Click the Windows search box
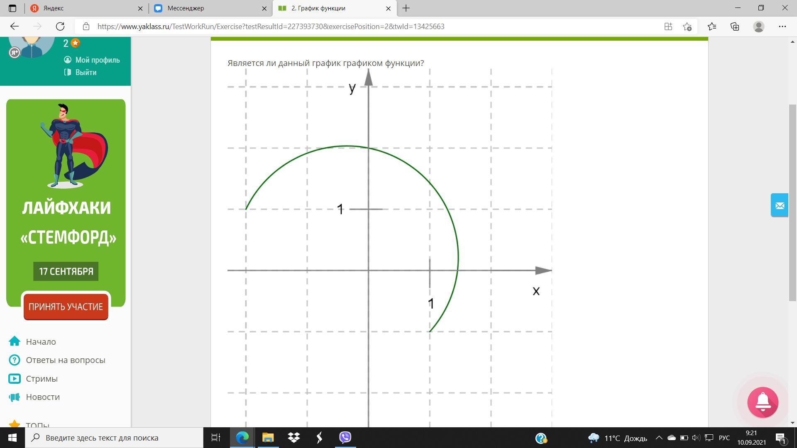 [114, 438]
